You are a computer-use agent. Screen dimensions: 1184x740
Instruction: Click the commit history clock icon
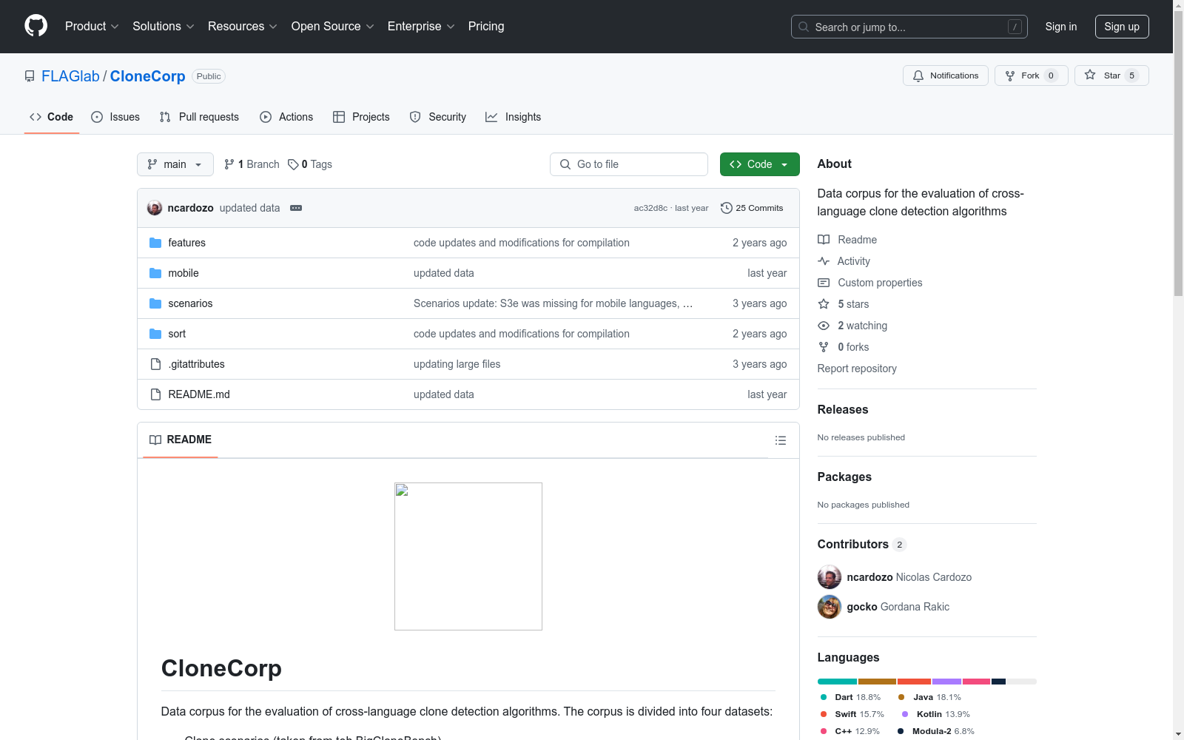point(727,208)
